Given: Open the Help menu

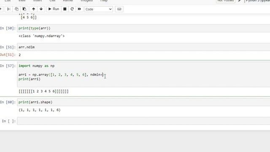Looking at the screenshot, I should [104, 1].
